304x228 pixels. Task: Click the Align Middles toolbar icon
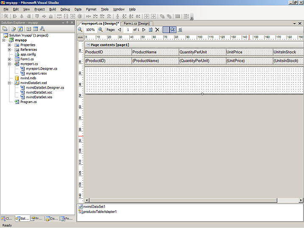(x=44, y=16)
